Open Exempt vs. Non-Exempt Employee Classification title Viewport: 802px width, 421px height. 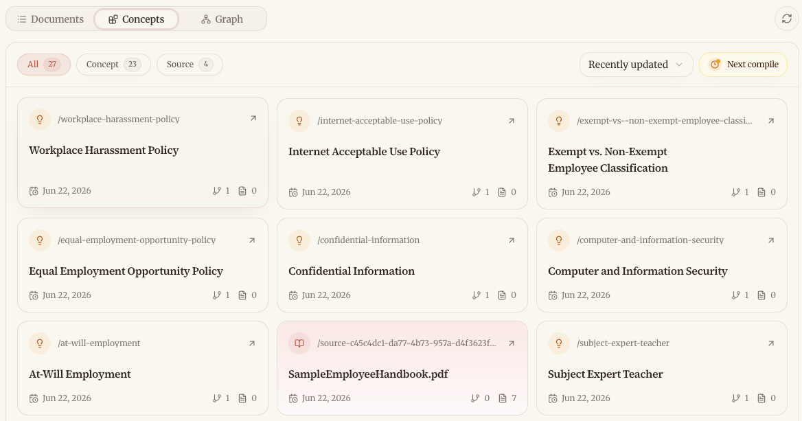point(608,160)
